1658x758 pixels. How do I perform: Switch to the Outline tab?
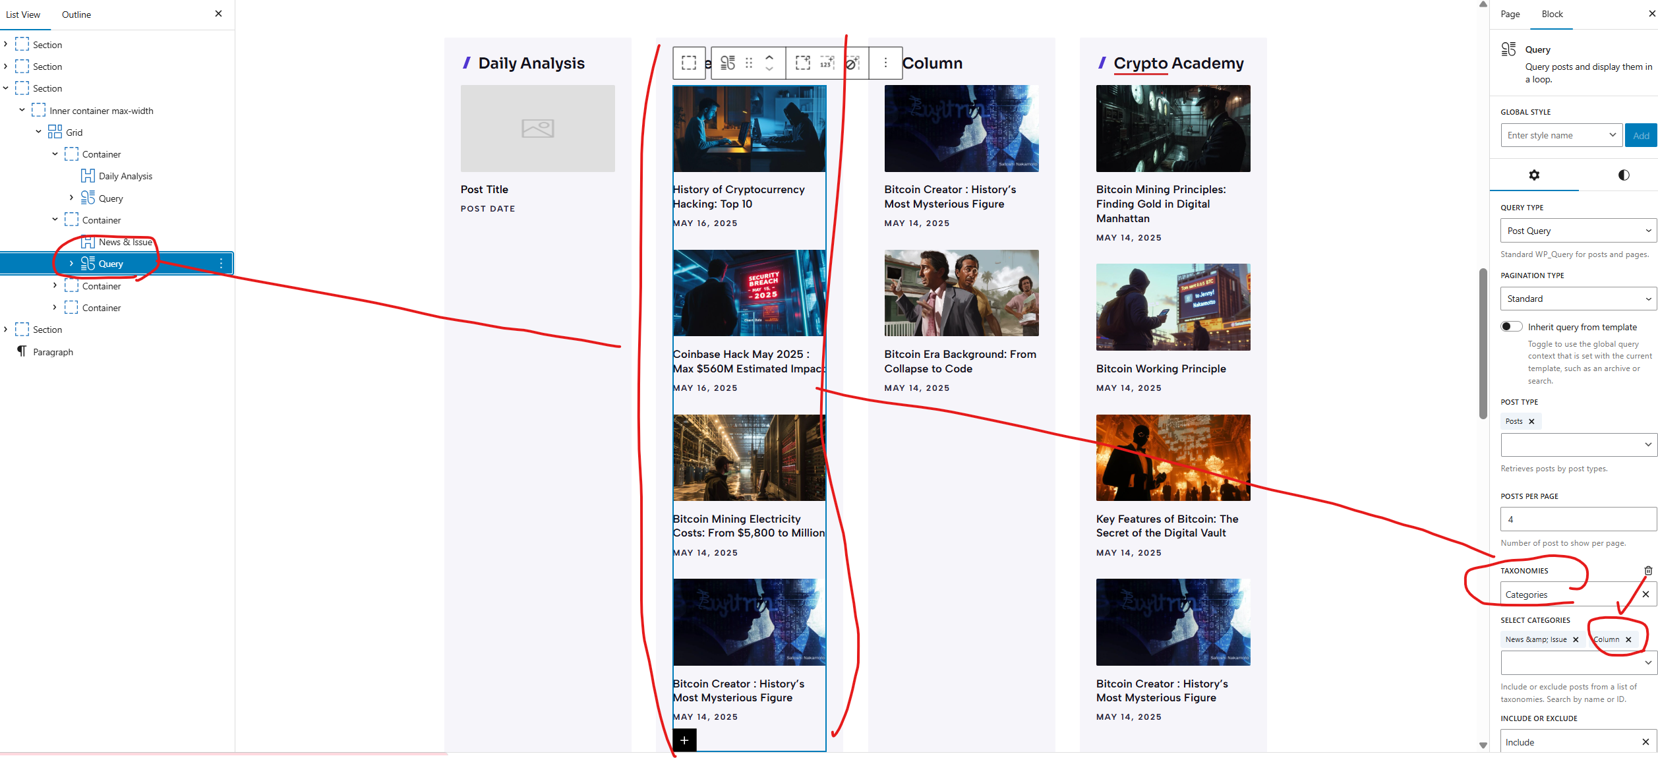click(76, 15)
